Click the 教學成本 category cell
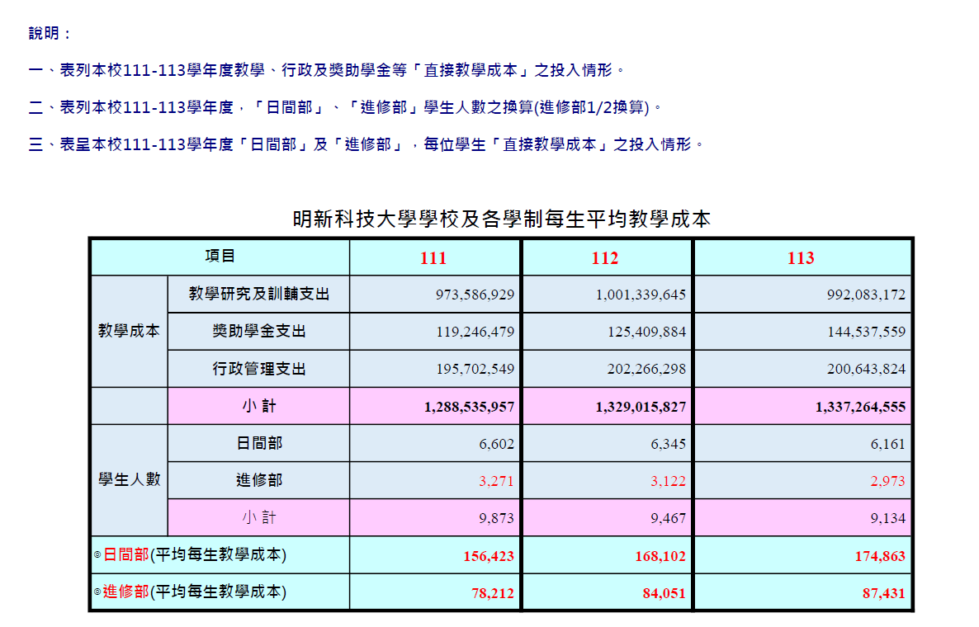Image resolution: width=979 pixels, height=627 pixels. click(x=129, y=332)
